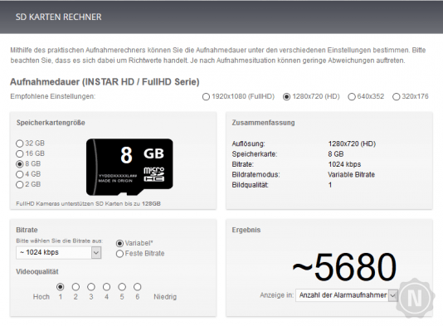Click the ~5680 result value

[344, 267]
